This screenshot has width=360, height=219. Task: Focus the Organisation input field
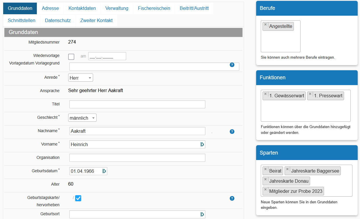pyautogui.click(x=137, y=158)
